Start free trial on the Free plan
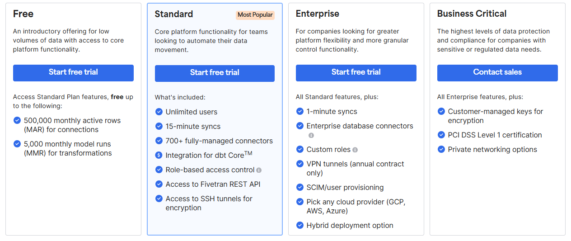The width and height of the screenshot is (571, 241). pyautogui.click(x=73, y=73)
